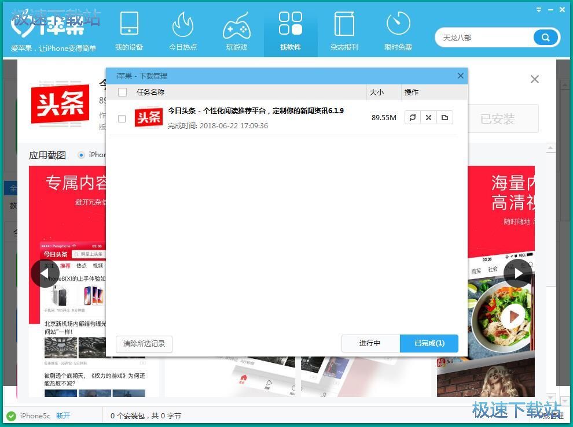This screenshot has width=573, height=427.
Task: Click the 今日头条 app icon in task list
Action: pyautogui.click(x=148, y=117)
